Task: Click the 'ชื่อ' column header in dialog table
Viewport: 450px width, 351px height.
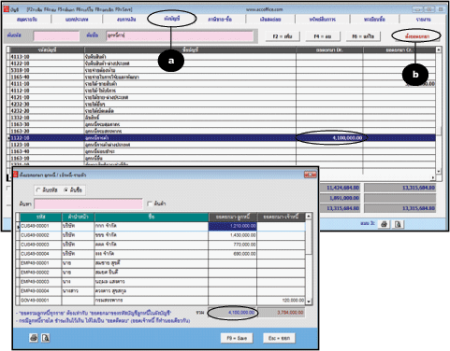Action: point(152,217)
